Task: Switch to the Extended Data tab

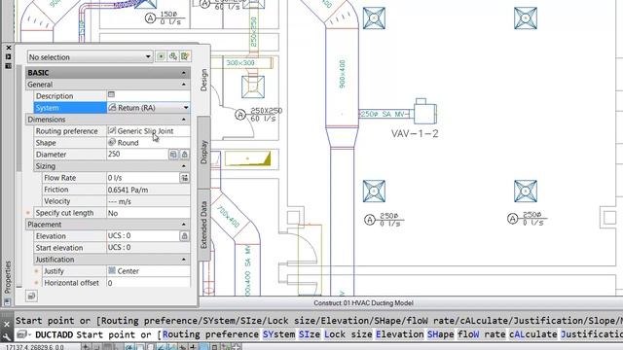Action: click(203, 225)
